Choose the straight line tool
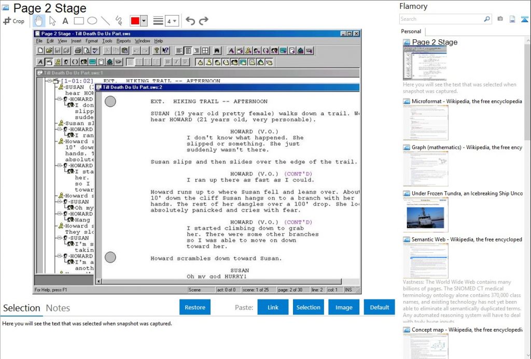The height and width of the screenshot is (359, 531). click(105, 21)
